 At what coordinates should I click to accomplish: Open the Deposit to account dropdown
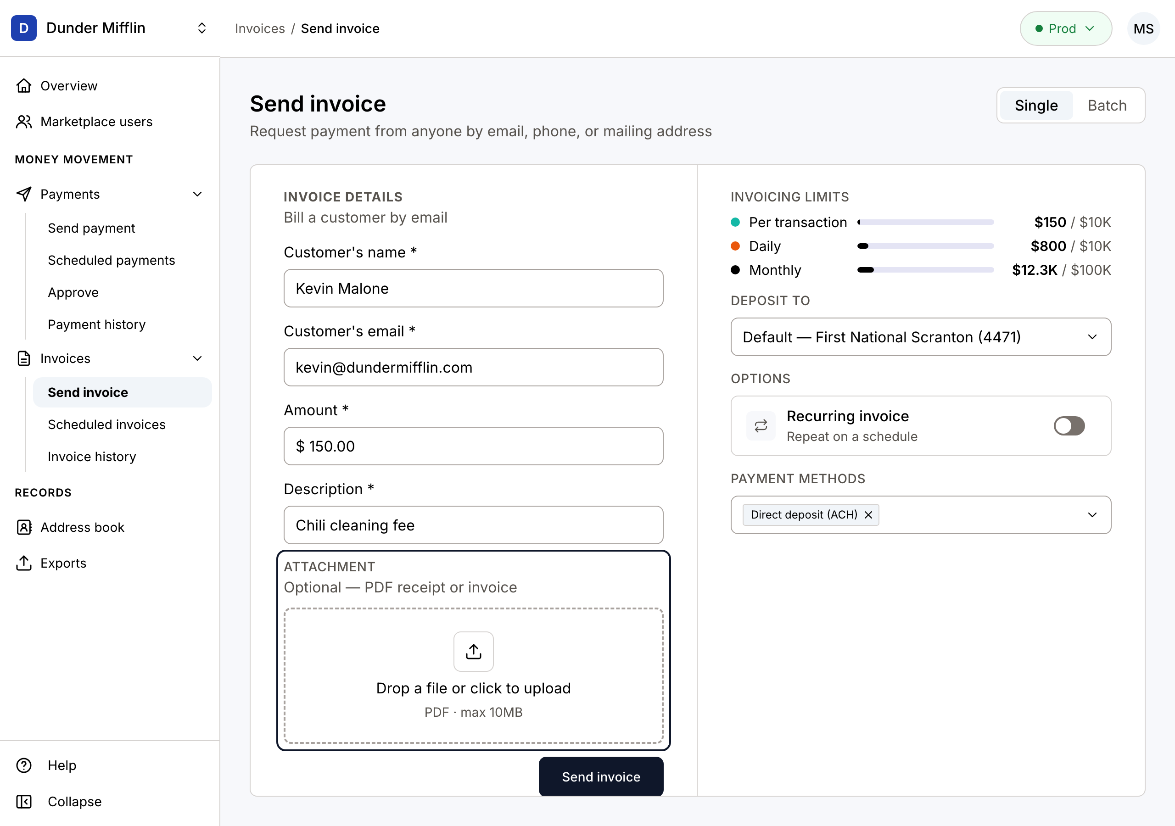[x=921, y=337]
